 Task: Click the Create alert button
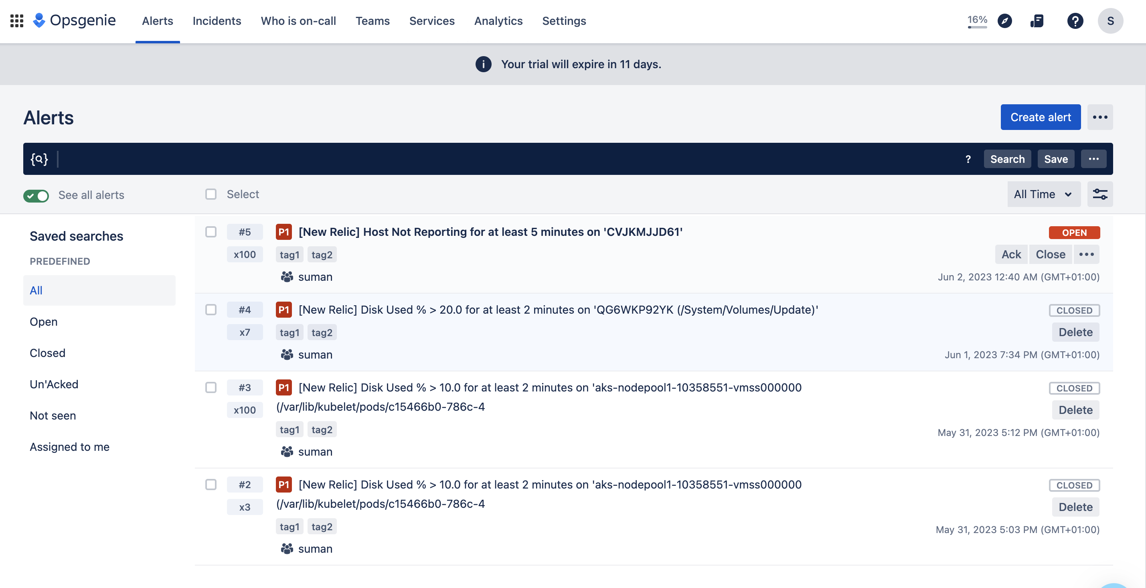[x=1040, y=117]
